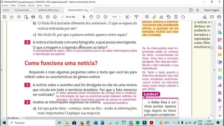Screen dimensions: 224x126
Task: Add a comment with speech bubble icon
Action: [147, 17]
